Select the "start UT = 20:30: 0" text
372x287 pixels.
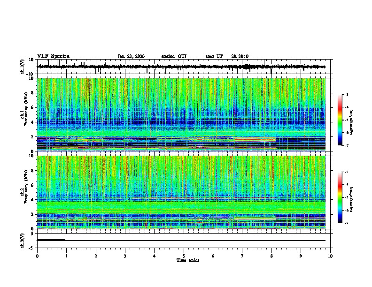click(x=227, y=56)
